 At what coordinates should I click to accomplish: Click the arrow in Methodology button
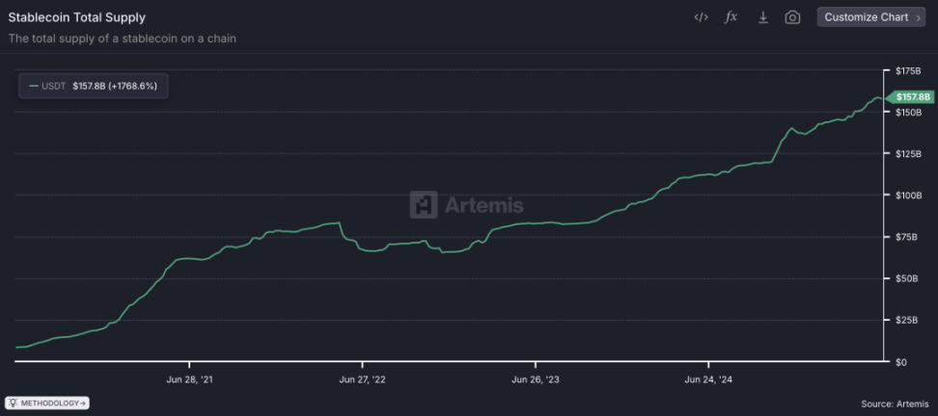click(x=83, y=403)
